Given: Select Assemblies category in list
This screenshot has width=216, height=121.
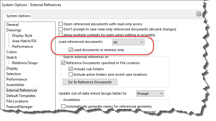Looking at the screenshot, I should (15, 85).
